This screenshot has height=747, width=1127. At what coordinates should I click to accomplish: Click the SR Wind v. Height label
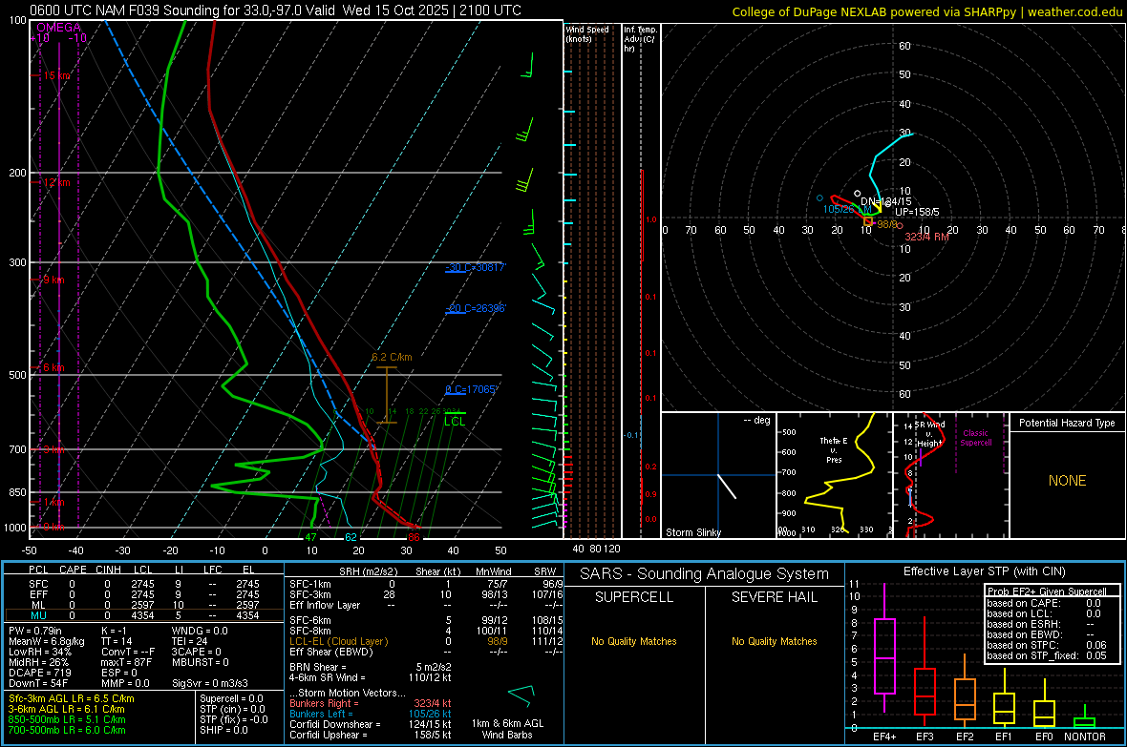point(928,434)
